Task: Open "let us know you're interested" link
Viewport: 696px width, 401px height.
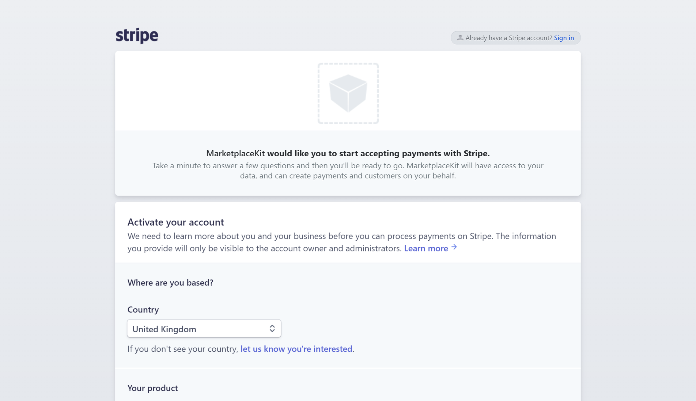Action: point(296,349)
